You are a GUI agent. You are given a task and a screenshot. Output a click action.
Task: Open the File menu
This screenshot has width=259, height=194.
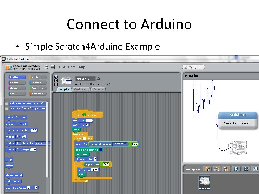coord(62,67)
